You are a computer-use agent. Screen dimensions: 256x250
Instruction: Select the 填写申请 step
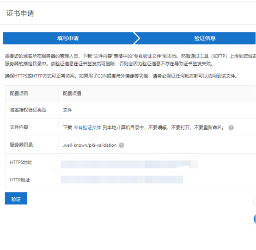(x=68, y=38)
